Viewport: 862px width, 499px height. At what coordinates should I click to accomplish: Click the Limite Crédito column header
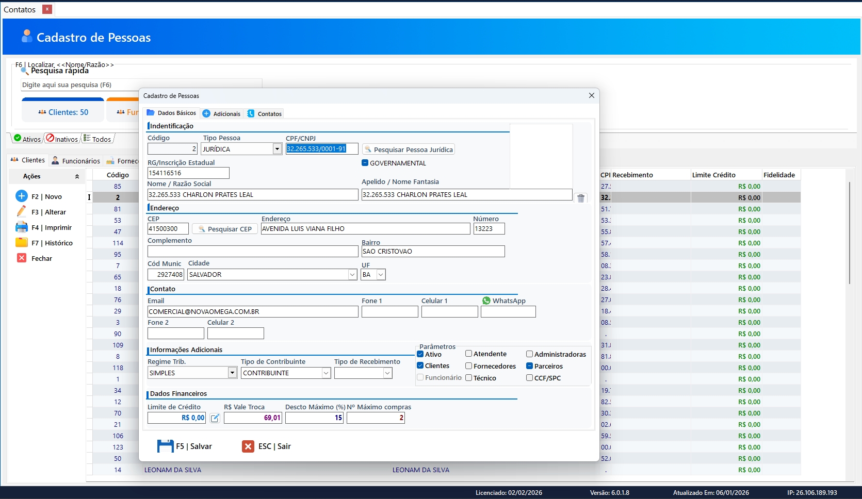click(x=726, y=175)
